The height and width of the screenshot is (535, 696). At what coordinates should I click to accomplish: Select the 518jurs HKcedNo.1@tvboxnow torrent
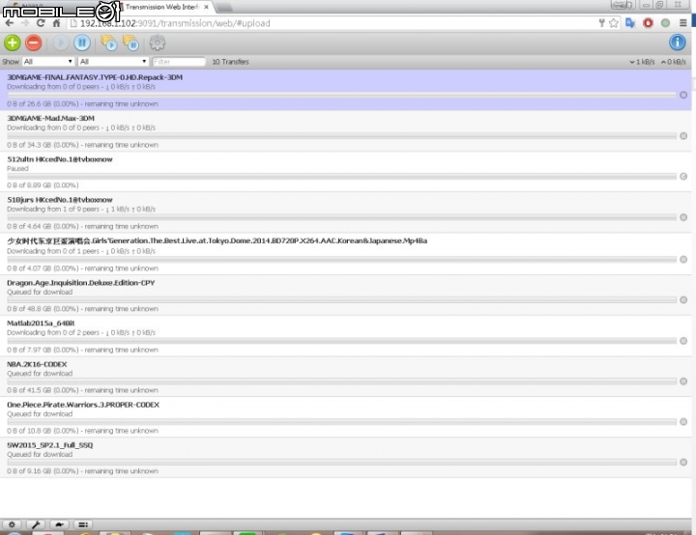pos(346,212)
